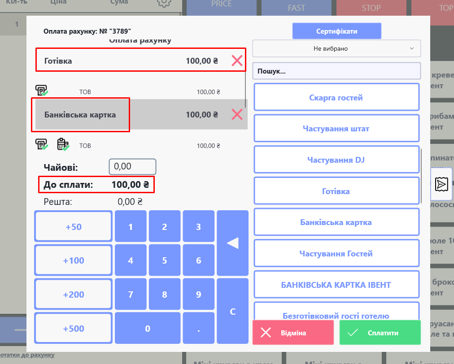
Task: Confirm payment with Сплатити button
Action: (380, 333)
